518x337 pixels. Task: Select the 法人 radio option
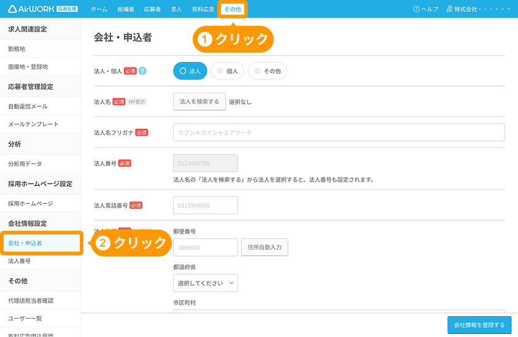[x=190, y=71]
